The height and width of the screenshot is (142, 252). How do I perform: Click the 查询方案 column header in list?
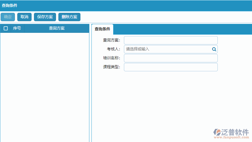point(57,28)
